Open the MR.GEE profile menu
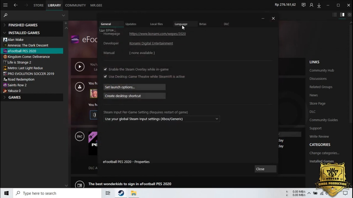Image resolution: width=353 pixels, height=198 pixels. pos(96,5)
